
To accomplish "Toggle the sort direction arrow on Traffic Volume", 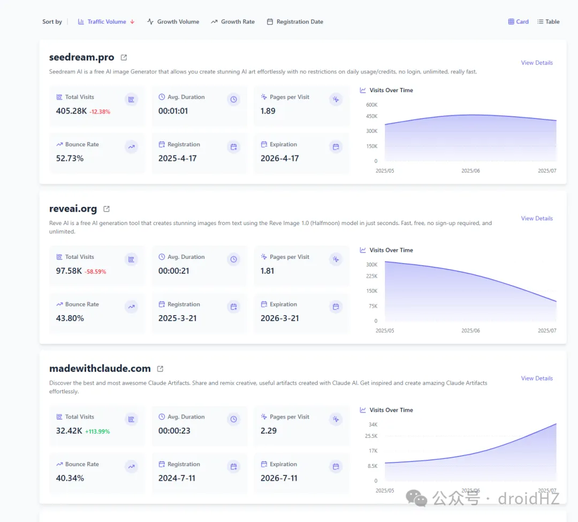I will (131, 21).
